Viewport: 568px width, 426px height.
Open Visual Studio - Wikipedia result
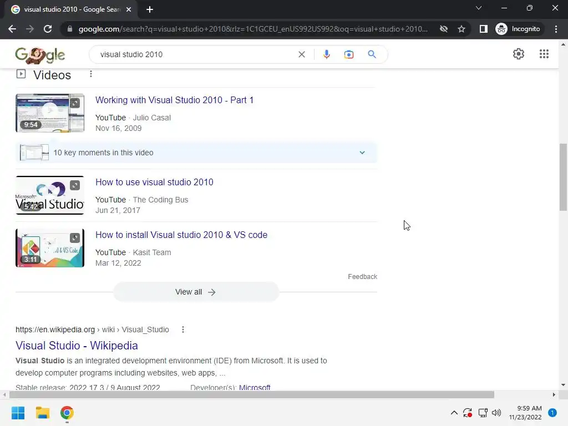coord(77,346)
